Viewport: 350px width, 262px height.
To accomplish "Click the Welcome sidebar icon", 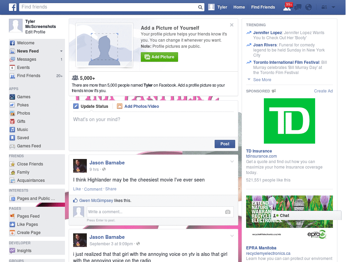I will coord(12,43).
